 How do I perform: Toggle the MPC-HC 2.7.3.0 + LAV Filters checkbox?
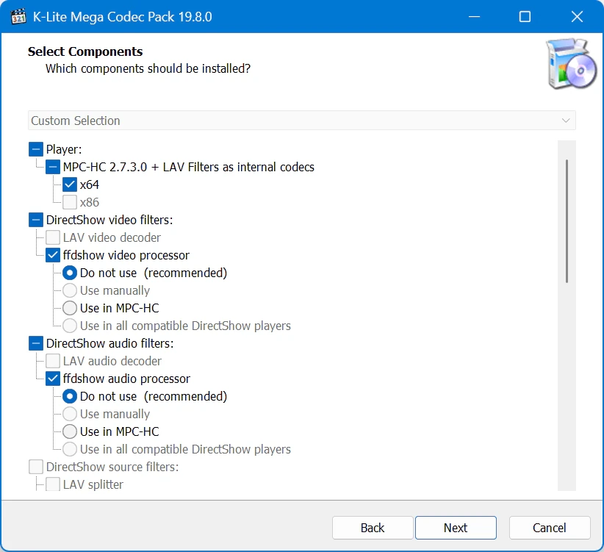tap(53, 167)
